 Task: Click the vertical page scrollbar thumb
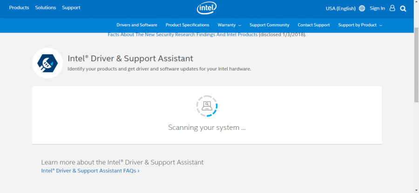coord(416,64)
